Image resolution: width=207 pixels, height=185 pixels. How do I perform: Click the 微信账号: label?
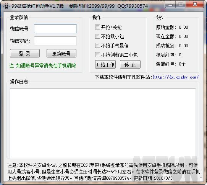[20, 29]
